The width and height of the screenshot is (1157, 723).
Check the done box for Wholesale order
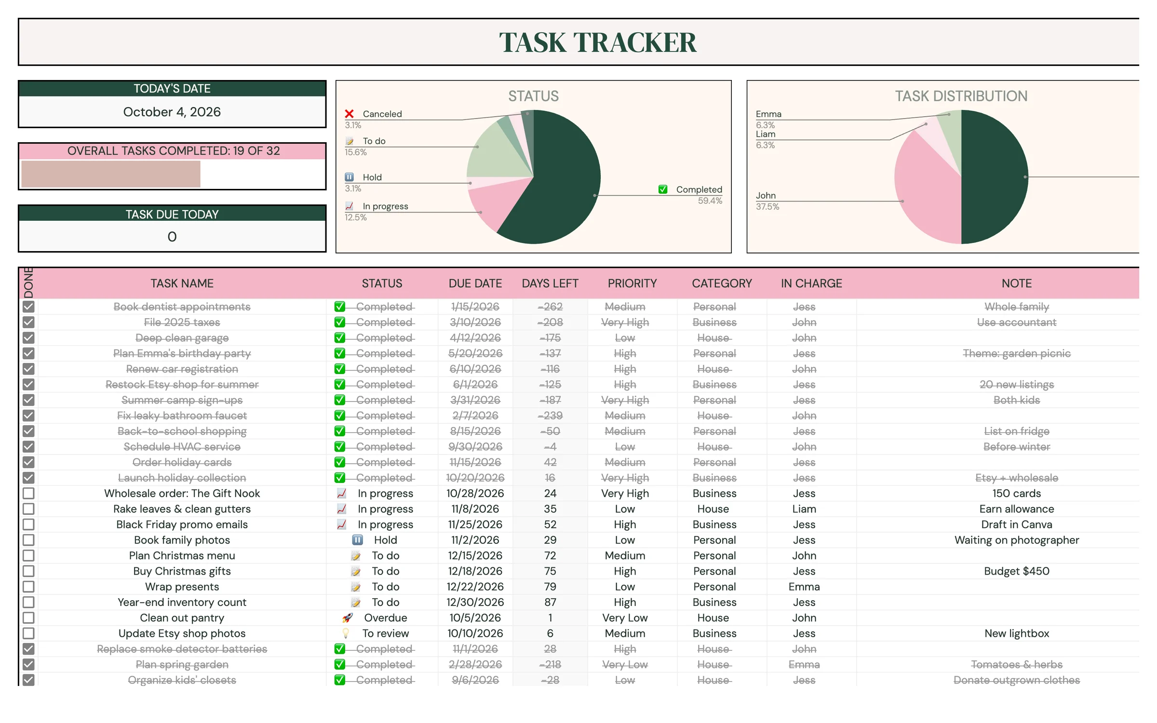pyautogui.click(x=28, y=493)
